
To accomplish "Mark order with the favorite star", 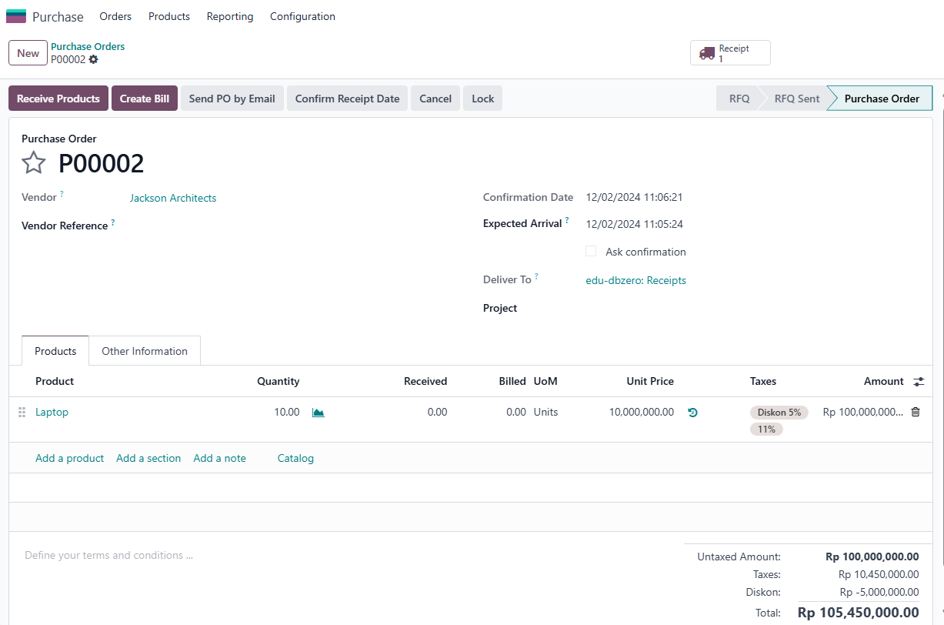I will (33, 163).
